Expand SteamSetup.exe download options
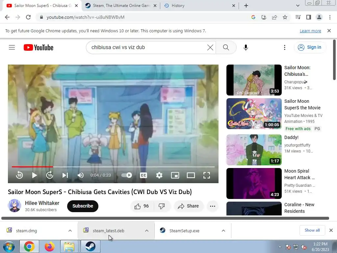Viewport: 337px width, 253px height. tap(223, 231)
